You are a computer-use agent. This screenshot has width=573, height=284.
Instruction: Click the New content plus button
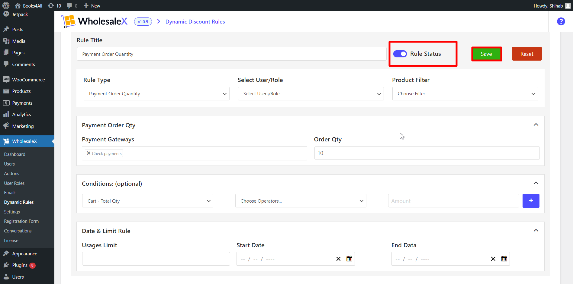(92, 6)
